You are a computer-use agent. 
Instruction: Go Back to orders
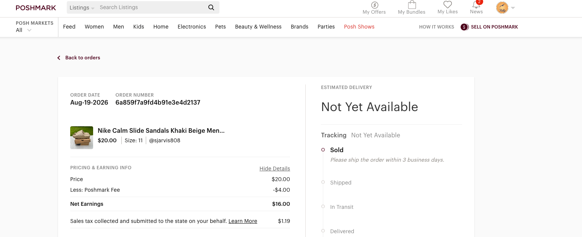point(83,58)
